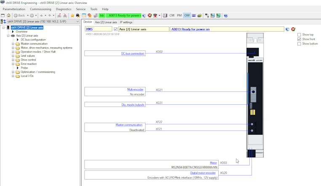Click the icon right of the OM button
The image size is (321, 186).
tap(194, 15)
